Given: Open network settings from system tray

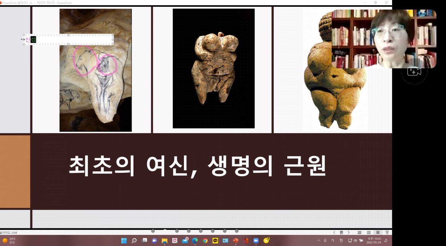Looking at the screenshot, I should coord(350,240).
